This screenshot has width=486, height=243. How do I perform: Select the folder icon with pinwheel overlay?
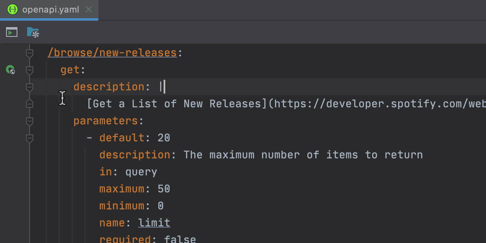[x=32, y=32]
